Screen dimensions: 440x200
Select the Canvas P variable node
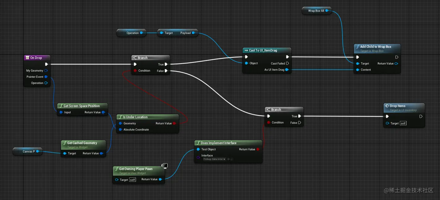point(27,151)
